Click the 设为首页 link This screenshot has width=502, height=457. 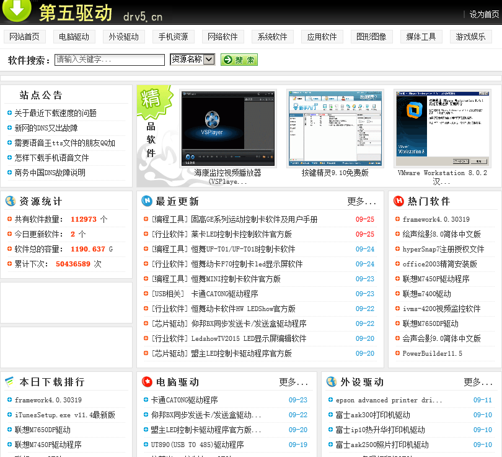(x=484, y=14)
